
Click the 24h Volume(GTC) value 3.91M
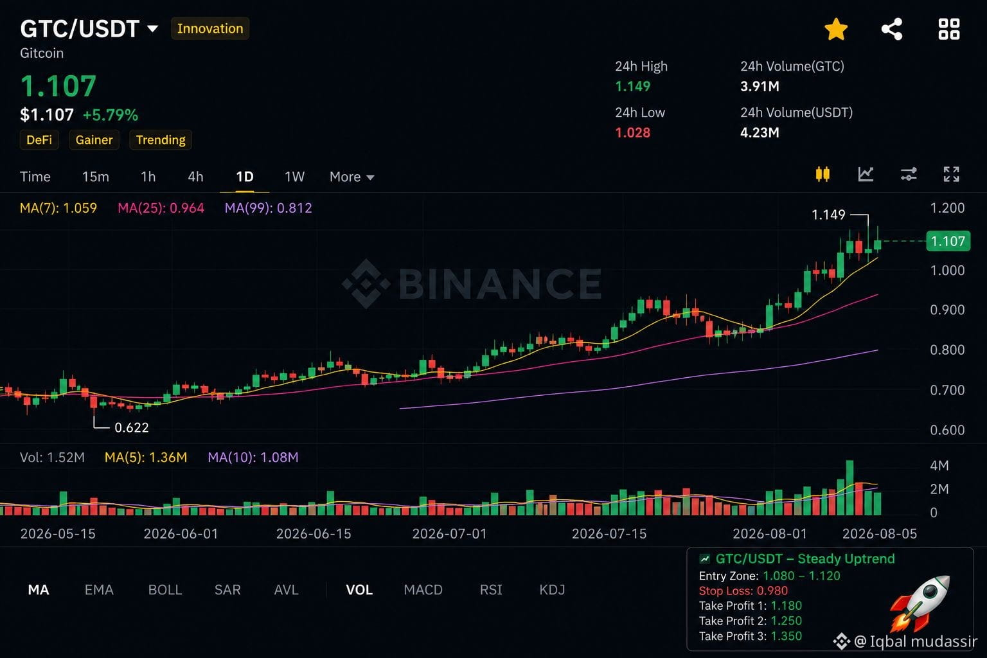pyautogui.click(x=760, y=86)
